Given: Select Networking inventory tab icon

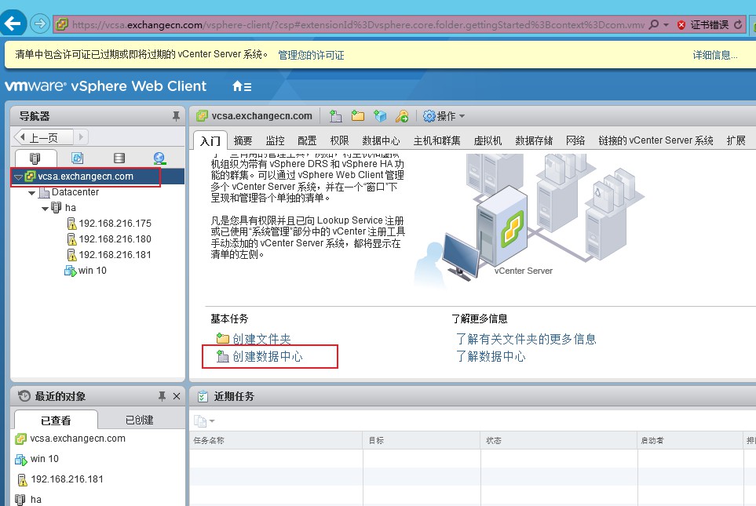Looking at the screenshot, I should 159,158.
